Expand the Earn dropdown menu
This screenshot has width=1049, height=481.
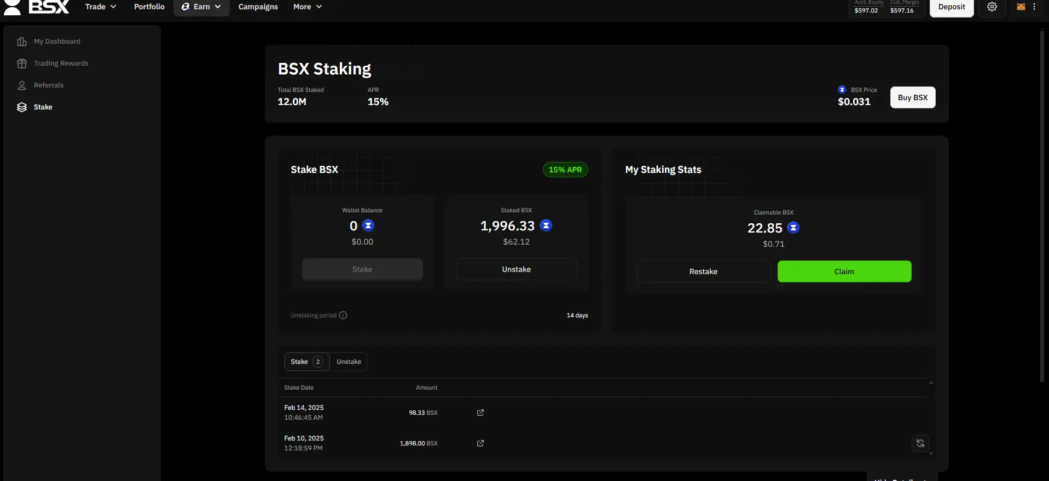tap(201, 7)
